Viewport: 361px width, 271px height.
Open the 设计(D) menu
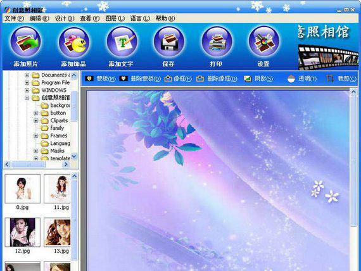pos(65,18)
